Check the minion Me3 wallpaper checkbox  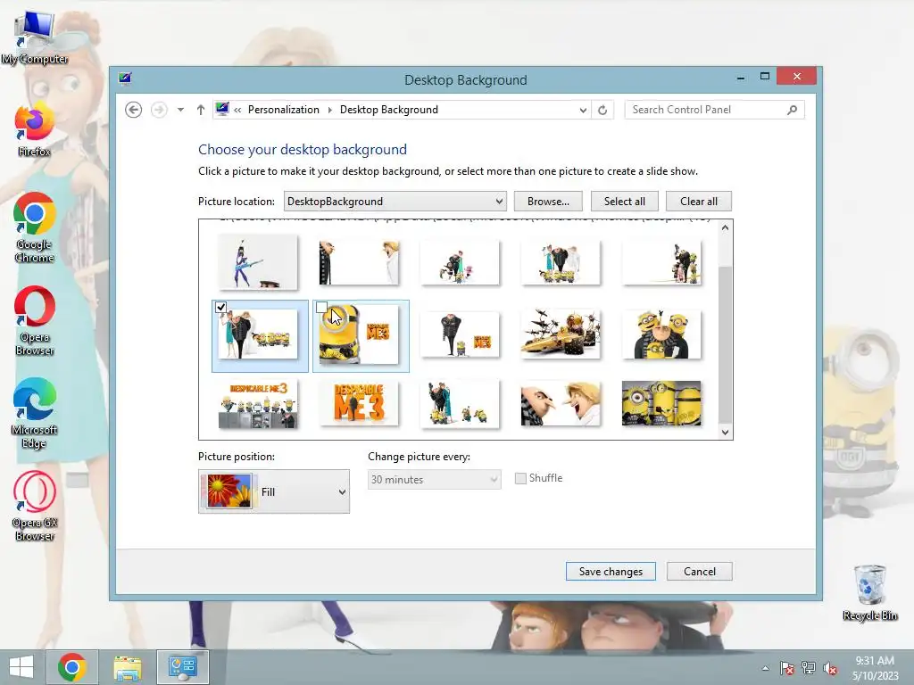click(321, 307)
